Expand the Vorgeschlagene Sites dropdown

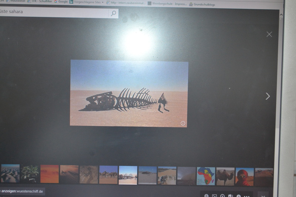102,2
